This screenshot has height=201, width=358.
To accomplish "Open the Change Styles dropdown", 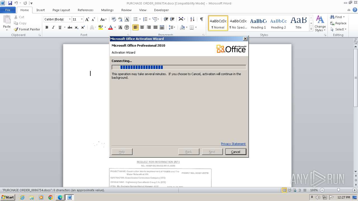I will click(x=320, y=23).
